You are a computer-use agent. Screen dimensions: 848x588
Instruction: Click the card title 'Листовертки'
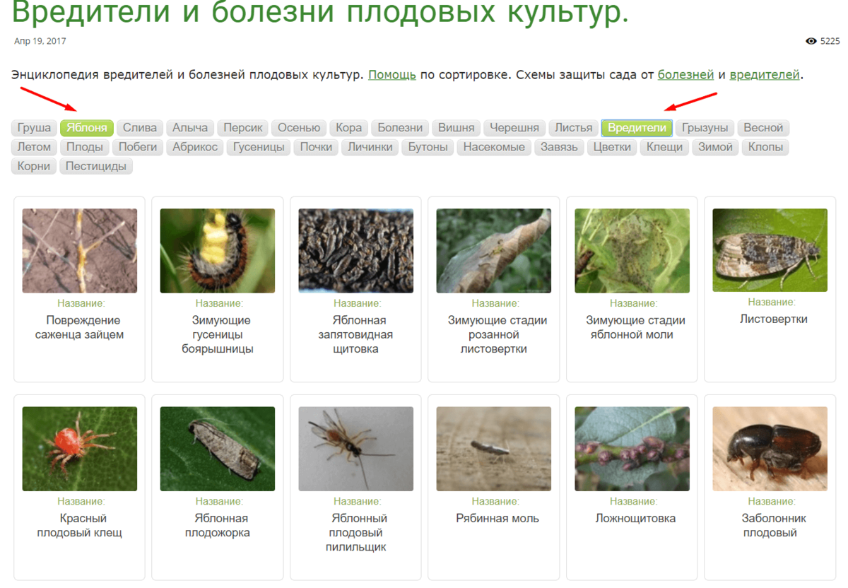(773, 319)
